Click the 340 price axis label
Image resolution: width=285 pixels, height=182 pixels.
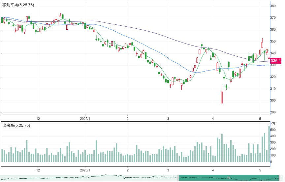(273, 53)
